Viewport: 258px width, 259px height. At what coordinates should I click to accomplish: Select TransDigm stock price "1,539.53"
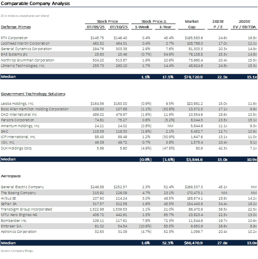[x=120, y=209]
